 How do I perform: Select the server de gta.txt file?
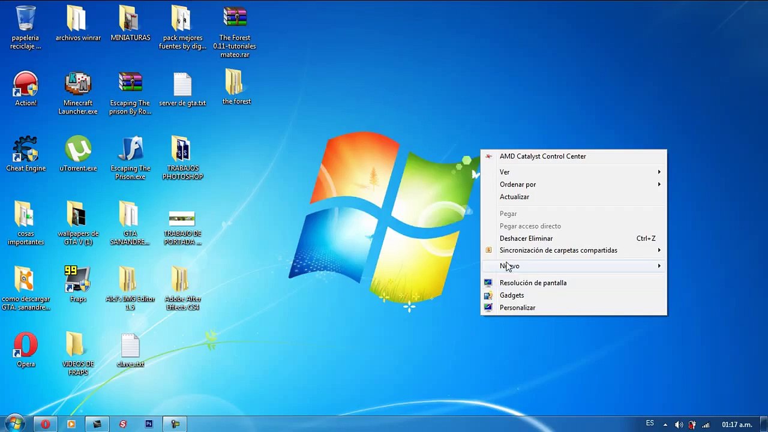(182, 89)
